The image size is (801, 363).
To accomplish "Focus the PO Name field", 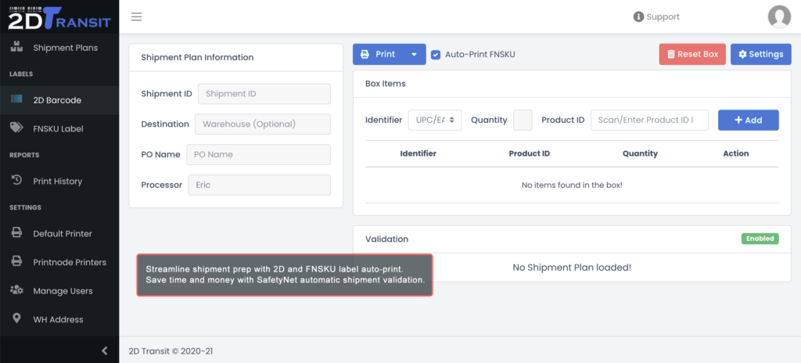I will [258, 154].
